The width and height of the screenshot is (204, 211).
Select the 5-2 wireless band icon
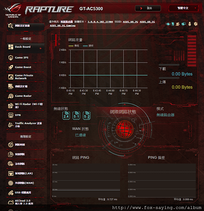(87, 115)
